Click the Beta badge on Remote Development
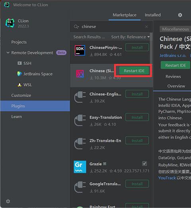This screenshot has width=191, height=208. tap(61, 52)
